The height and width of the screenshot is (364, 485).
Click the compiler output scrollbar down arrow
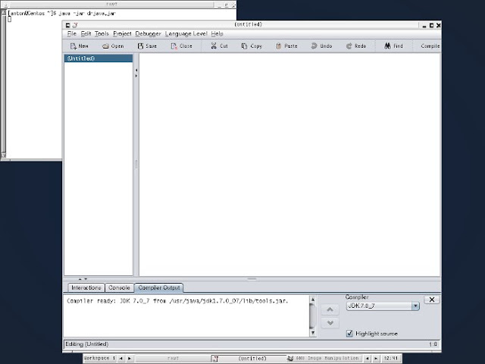pos(313,333)
